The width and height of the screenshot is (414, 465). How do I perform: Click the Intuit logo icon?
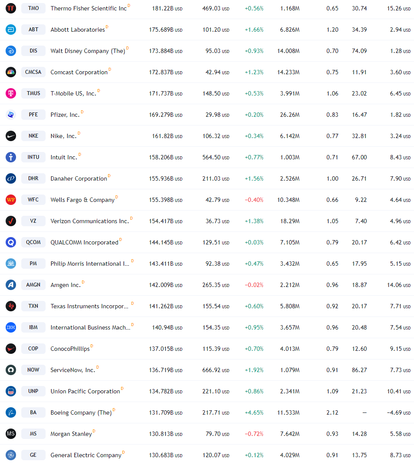(11, 157)
